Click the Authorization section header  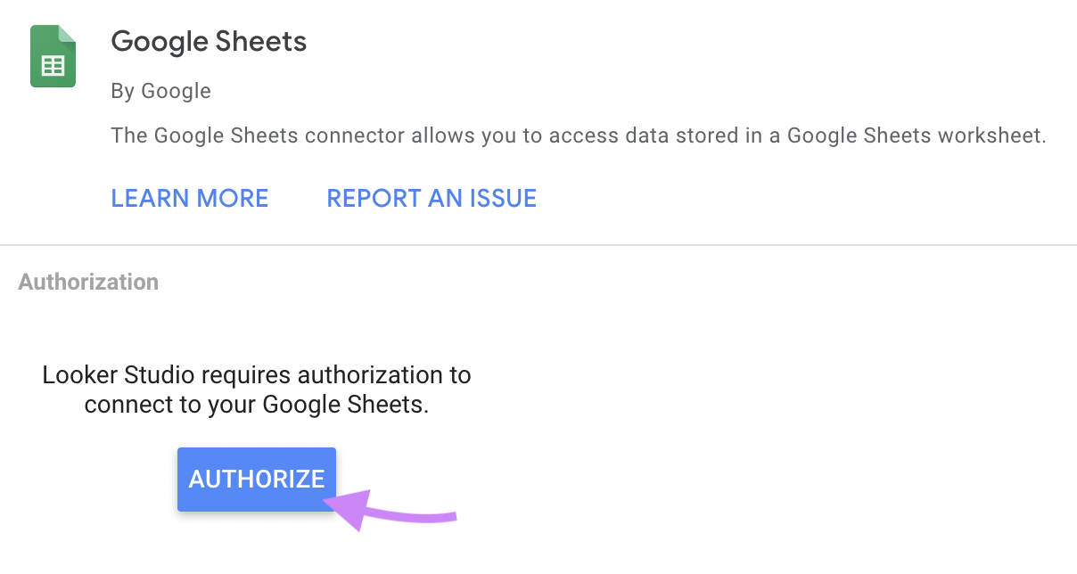(88, 281)
